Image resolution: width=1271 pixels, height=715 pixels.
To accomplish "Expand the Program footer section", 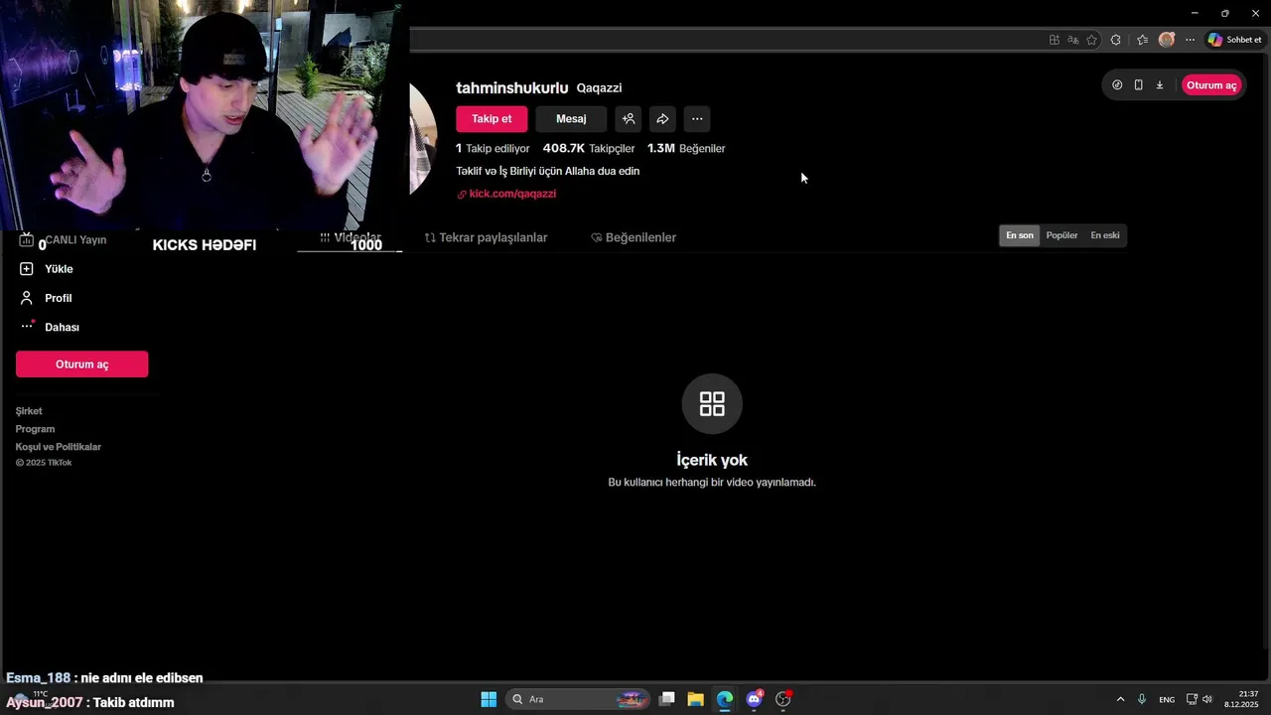I will click(35, 429).
